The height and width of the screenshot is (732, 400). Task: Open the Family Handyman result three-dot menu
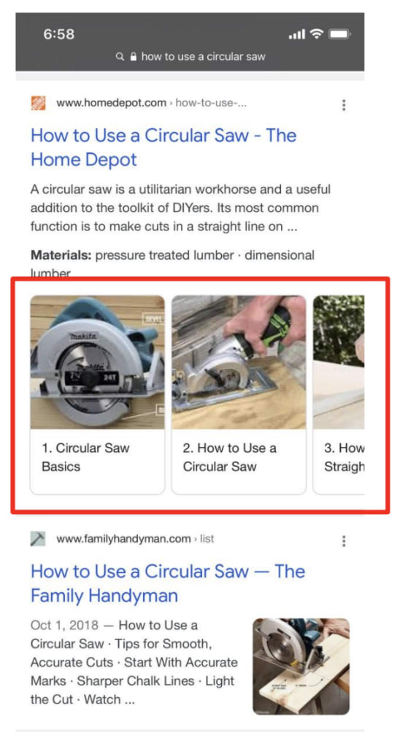click(344, 541)
